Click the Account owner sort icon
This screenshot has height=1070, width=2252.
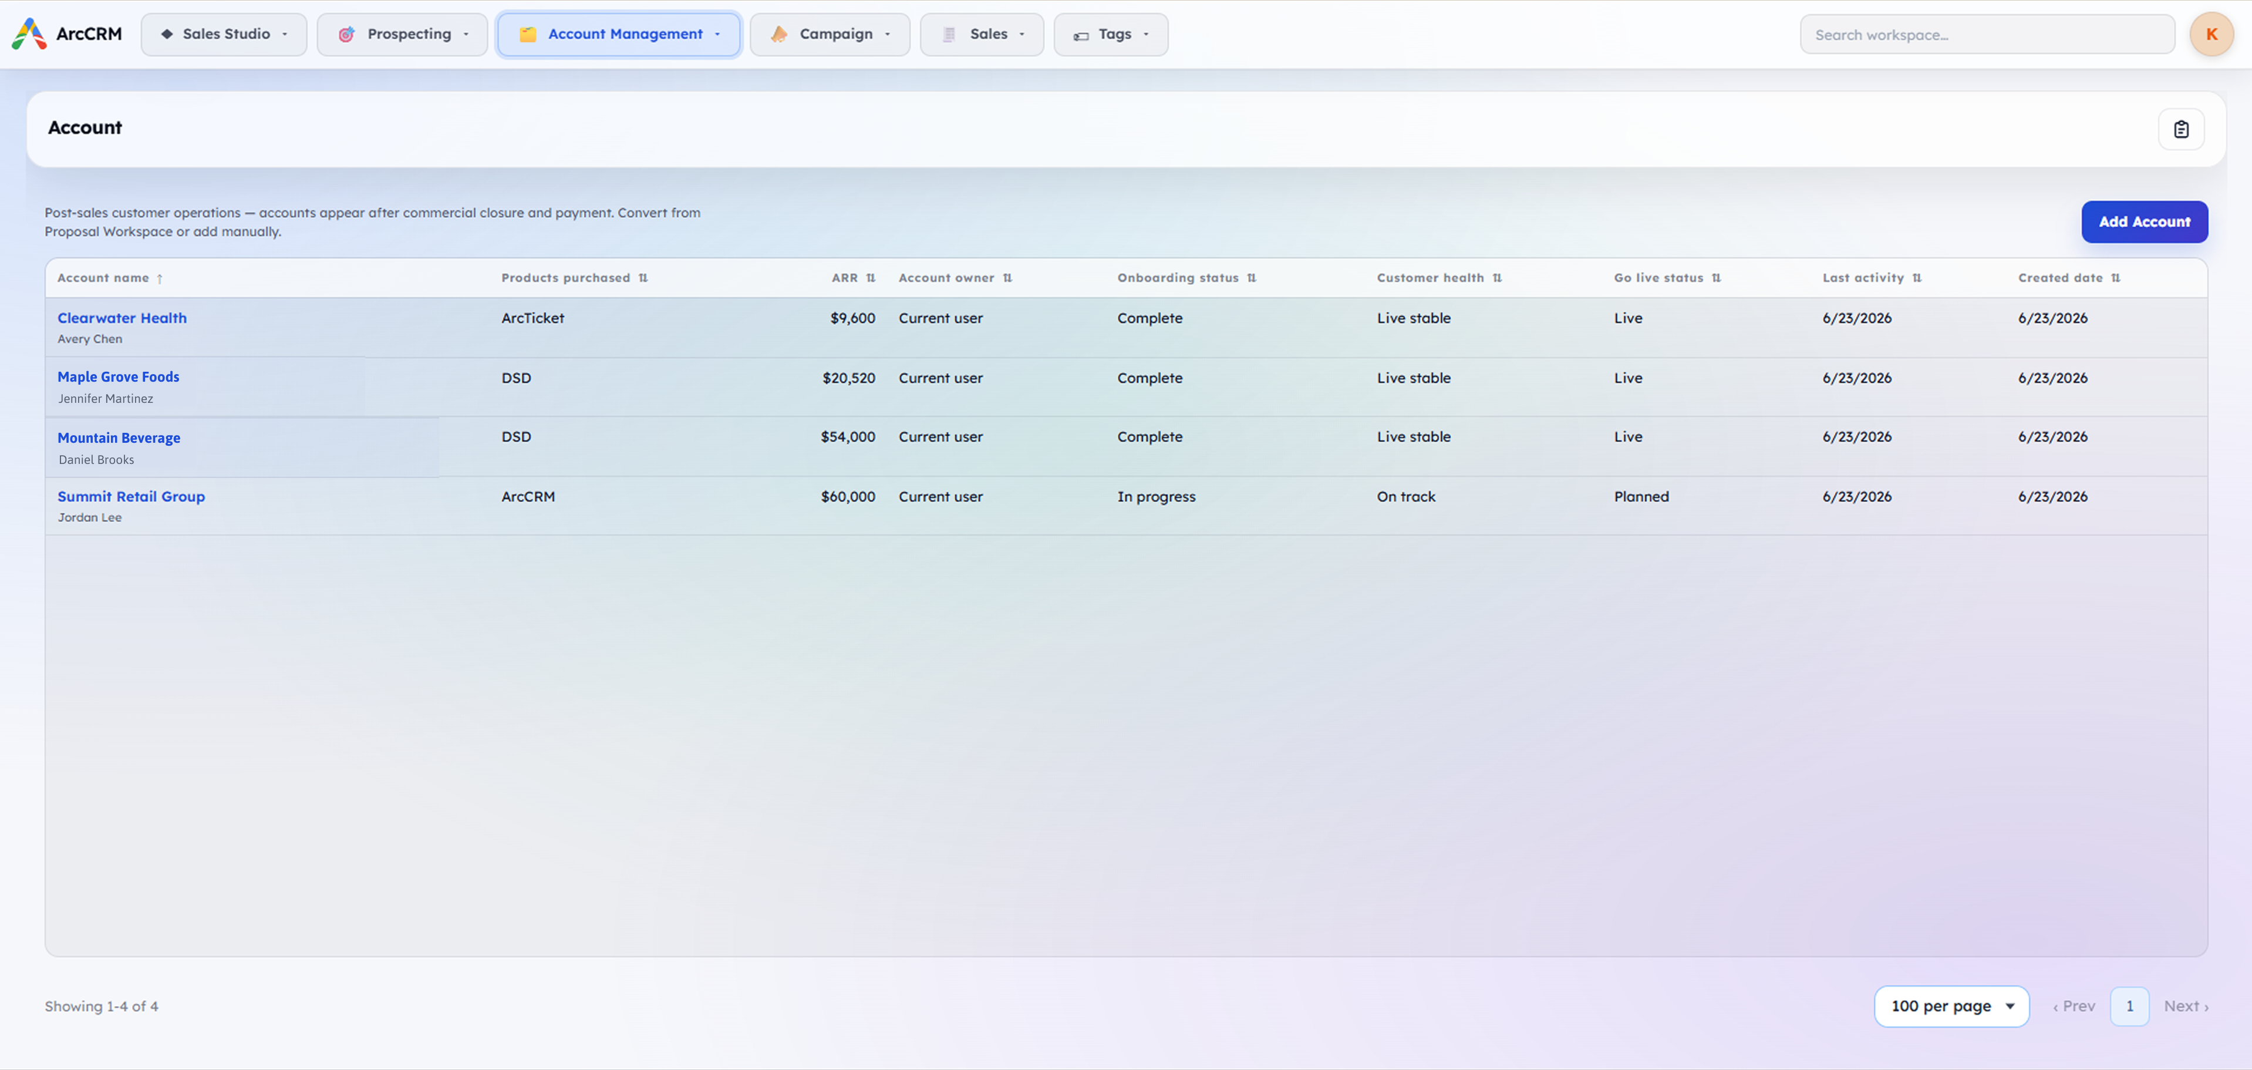tap(1007, 278)
